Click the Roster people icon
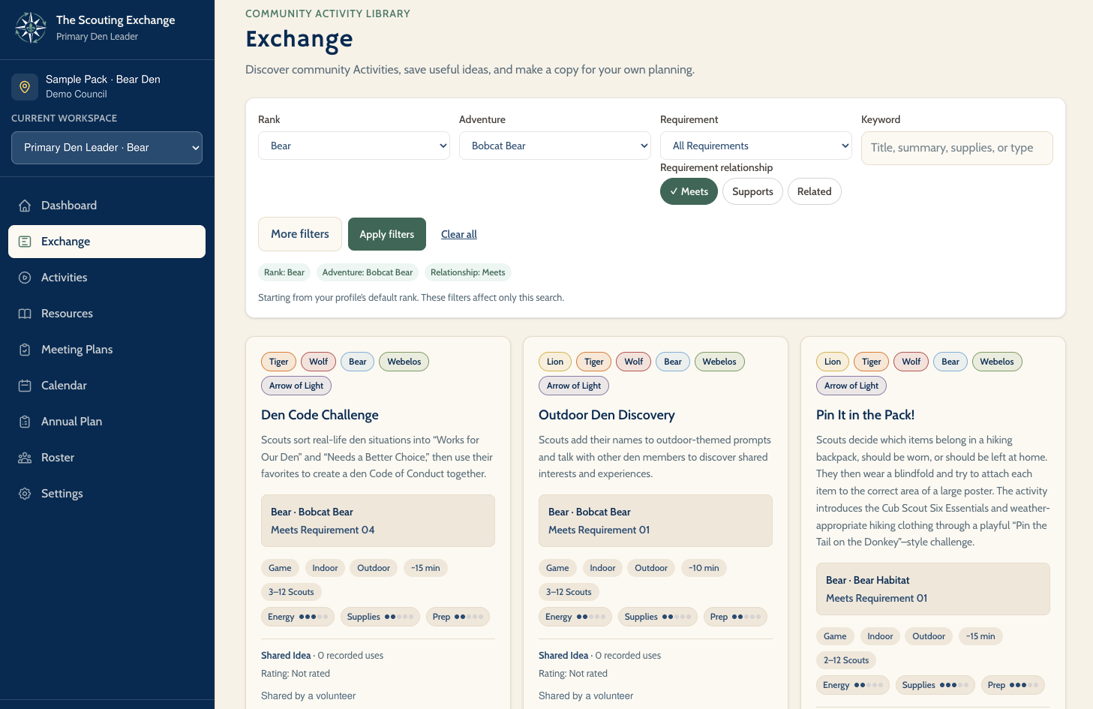Screen dimensions: 1093x709 [x=25, y=458]
